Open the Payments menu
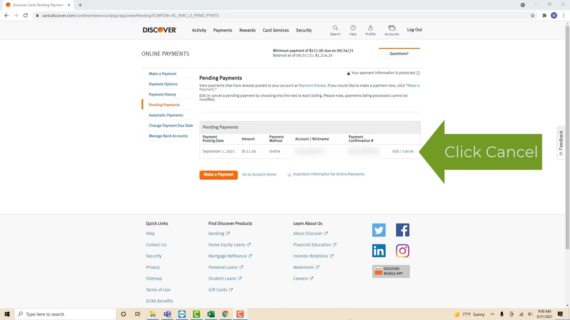Image resolution: width=570 pixels, height=320 pixels. tap(223, 30)
